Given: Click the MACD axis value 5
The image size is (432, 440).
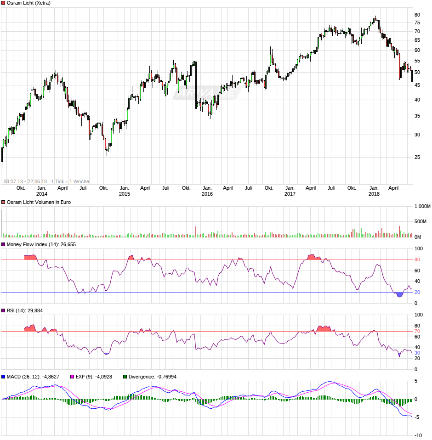Looking at the screenshot, I should tap(416, 381).
